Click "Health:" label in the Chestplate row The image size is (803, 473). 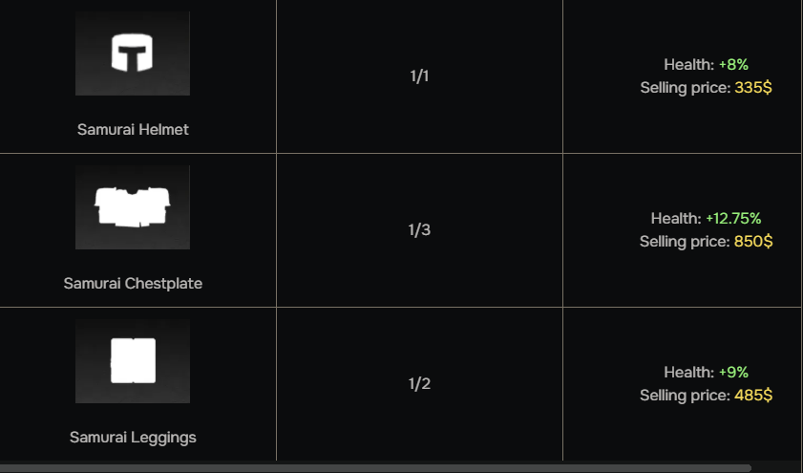676,219
